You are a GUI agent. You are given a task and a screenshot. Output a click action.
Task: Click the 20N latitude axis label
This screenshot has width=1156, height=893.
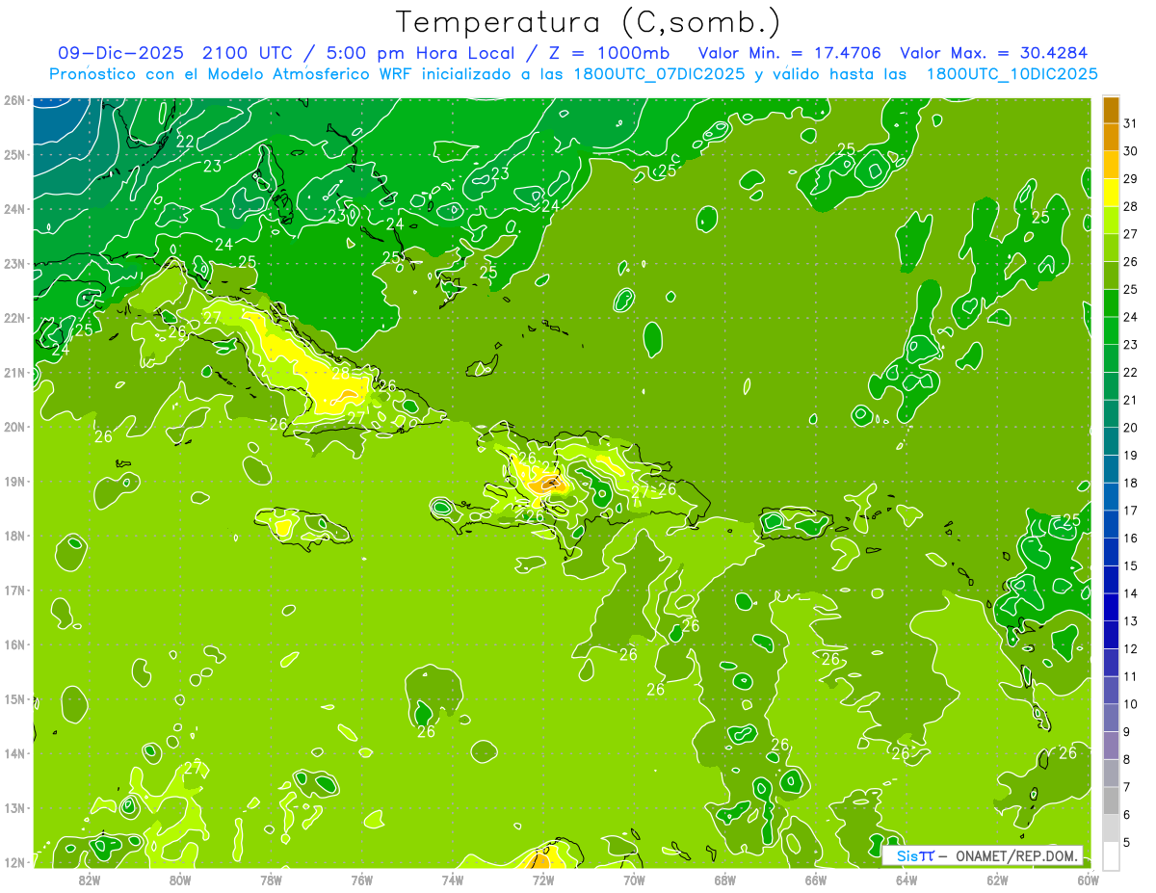14,427
